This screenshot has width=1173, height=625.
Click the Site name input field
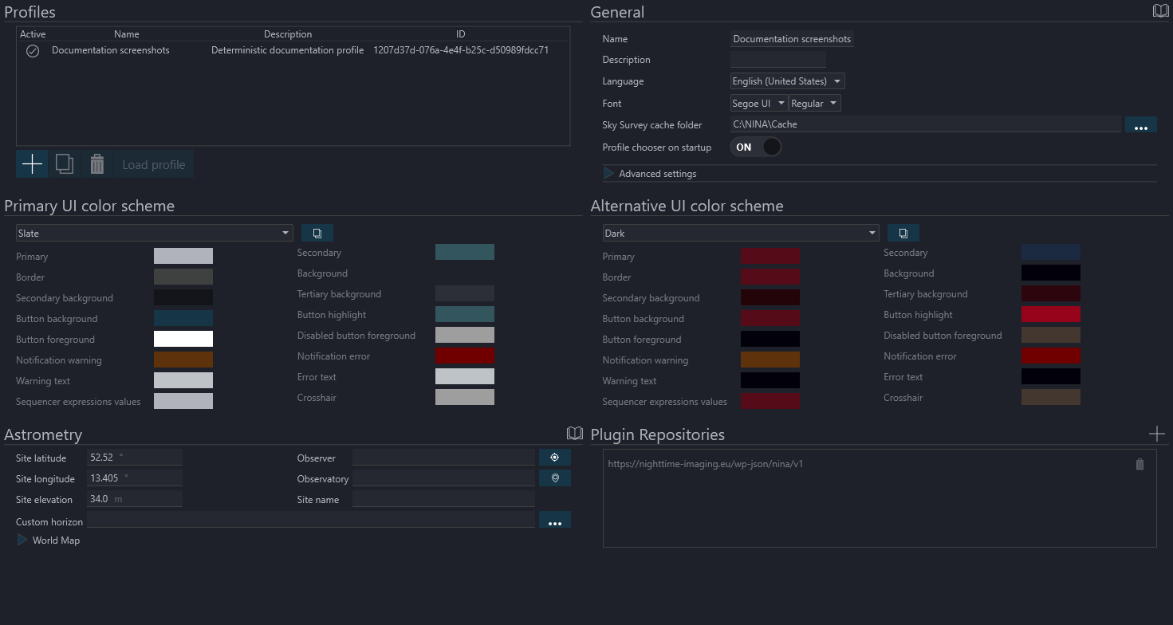[443, 499]
